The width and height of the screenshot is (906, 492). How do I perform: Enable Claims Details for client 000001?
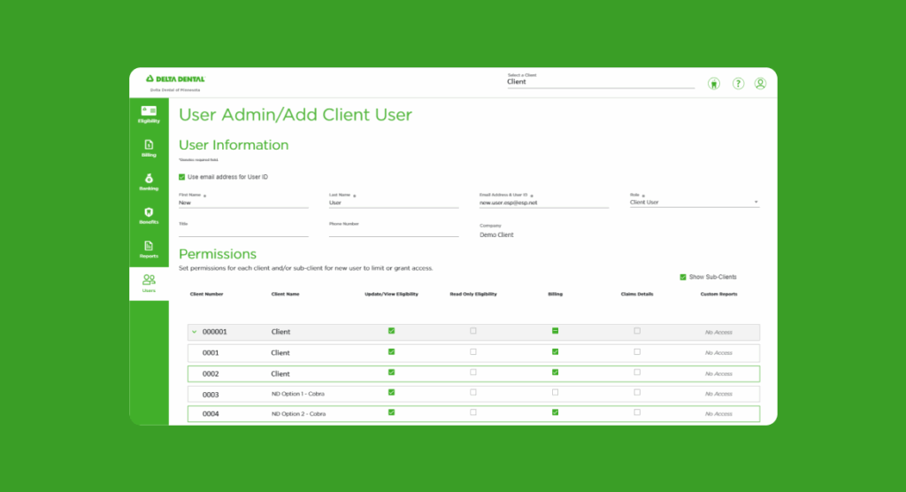coord(637,331)
